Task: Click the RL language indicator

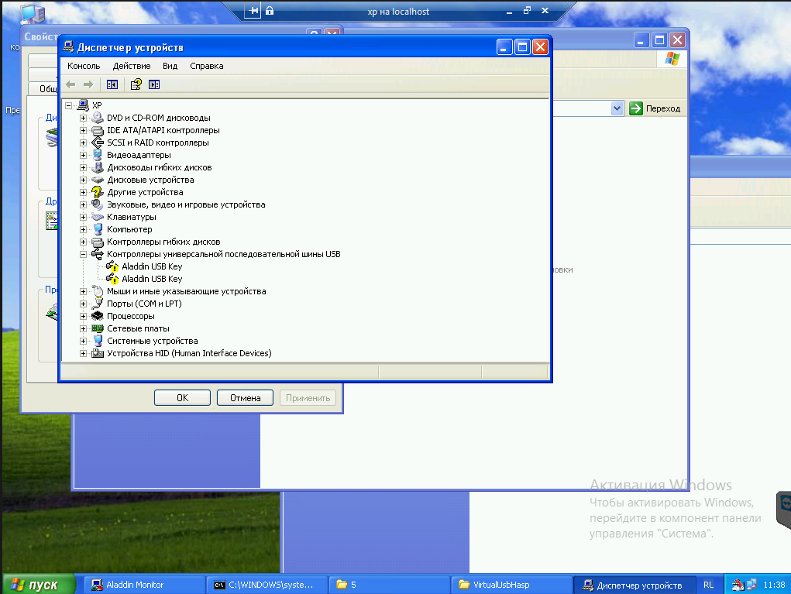Action: tap(708, 585)
